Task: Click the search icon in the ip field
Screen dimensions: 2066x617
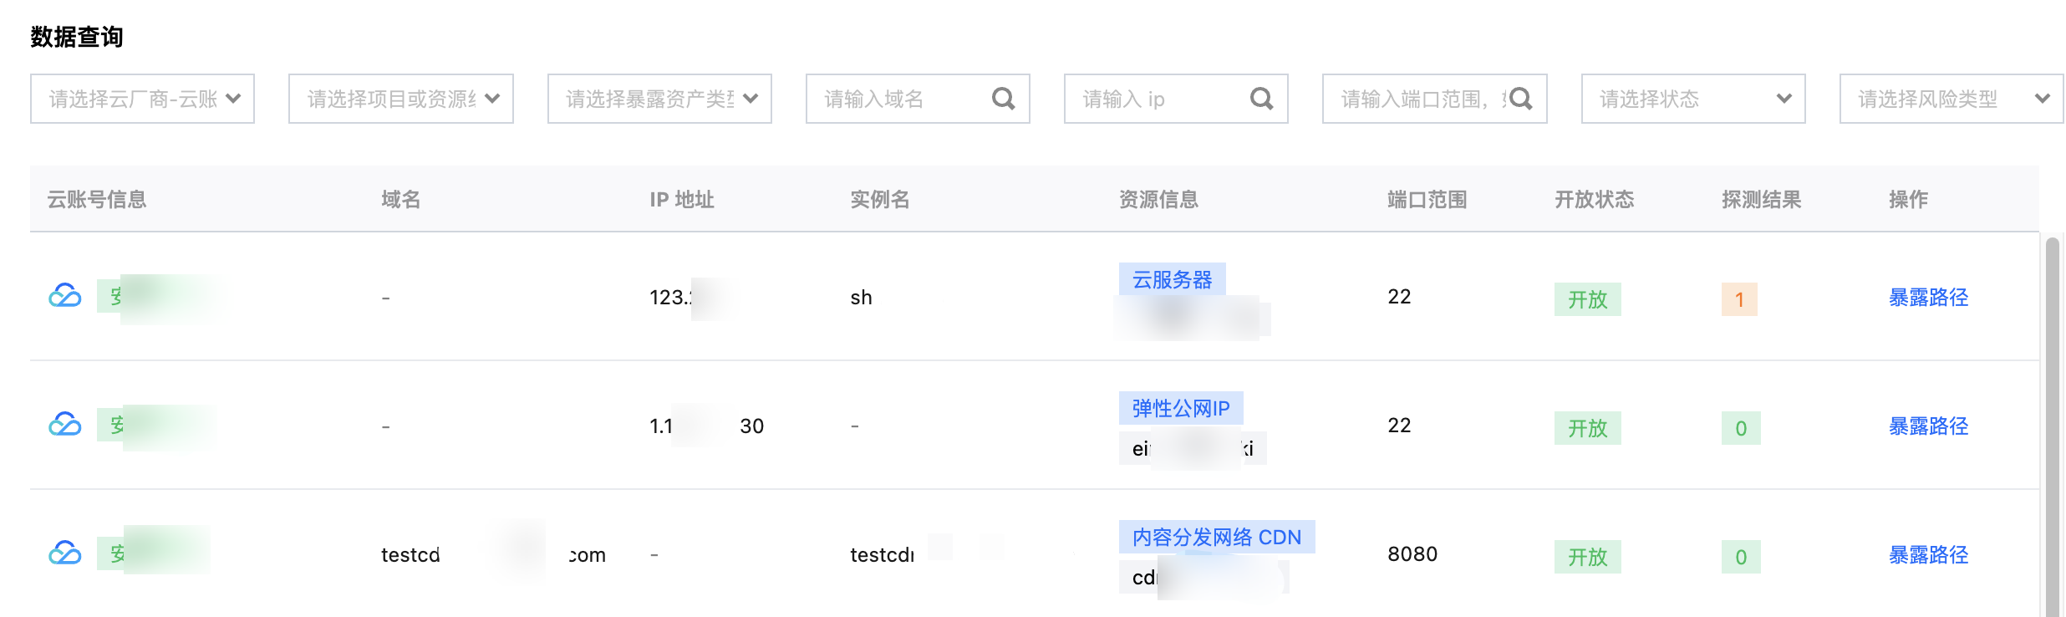Action: point(1261,99)
